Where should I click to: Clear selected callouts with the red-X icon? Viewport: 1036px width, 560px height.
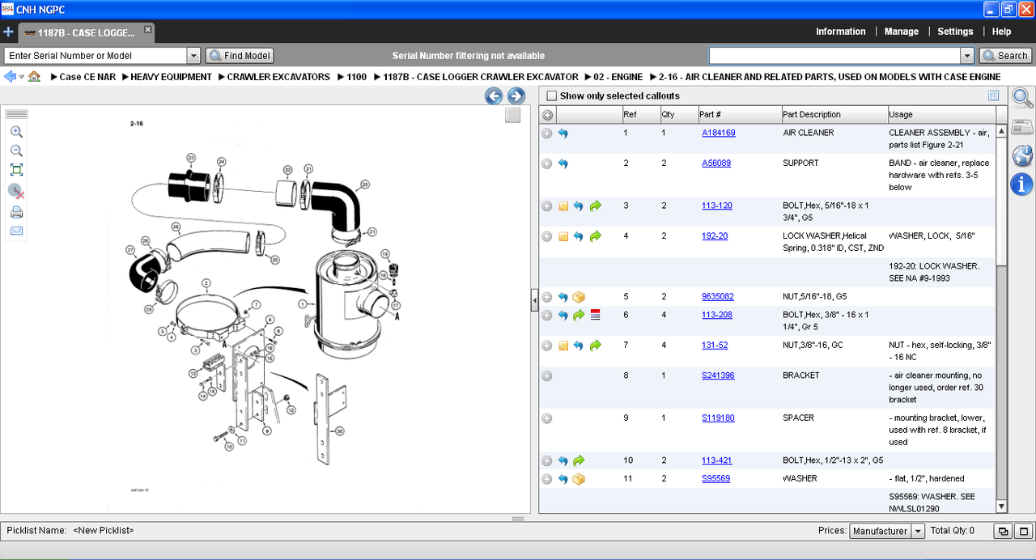(16, 192)
